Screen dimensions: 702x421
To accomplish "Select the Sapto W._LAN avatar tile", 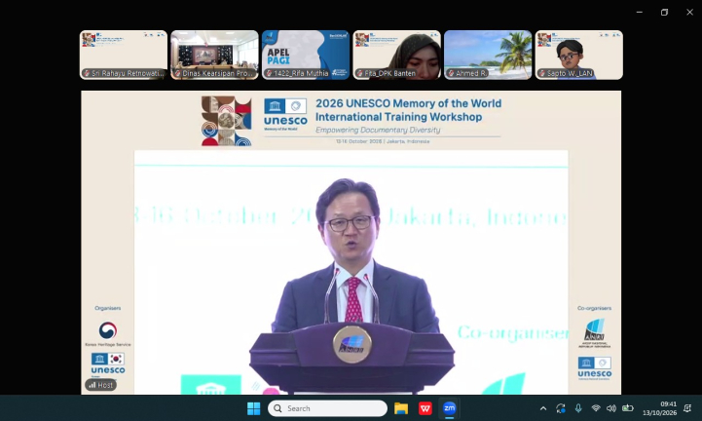I will (579, 55).
